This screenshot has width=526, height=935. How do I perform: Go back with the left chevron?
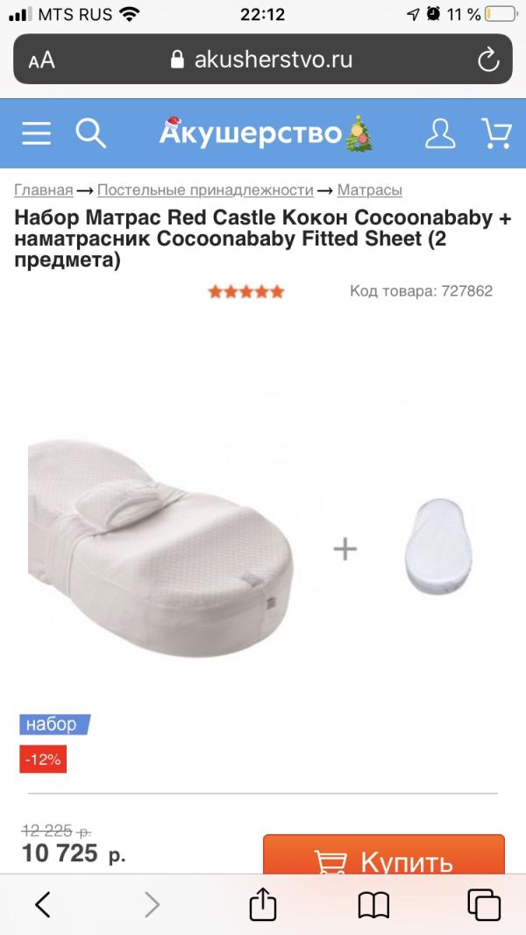[x=42, y=904]
